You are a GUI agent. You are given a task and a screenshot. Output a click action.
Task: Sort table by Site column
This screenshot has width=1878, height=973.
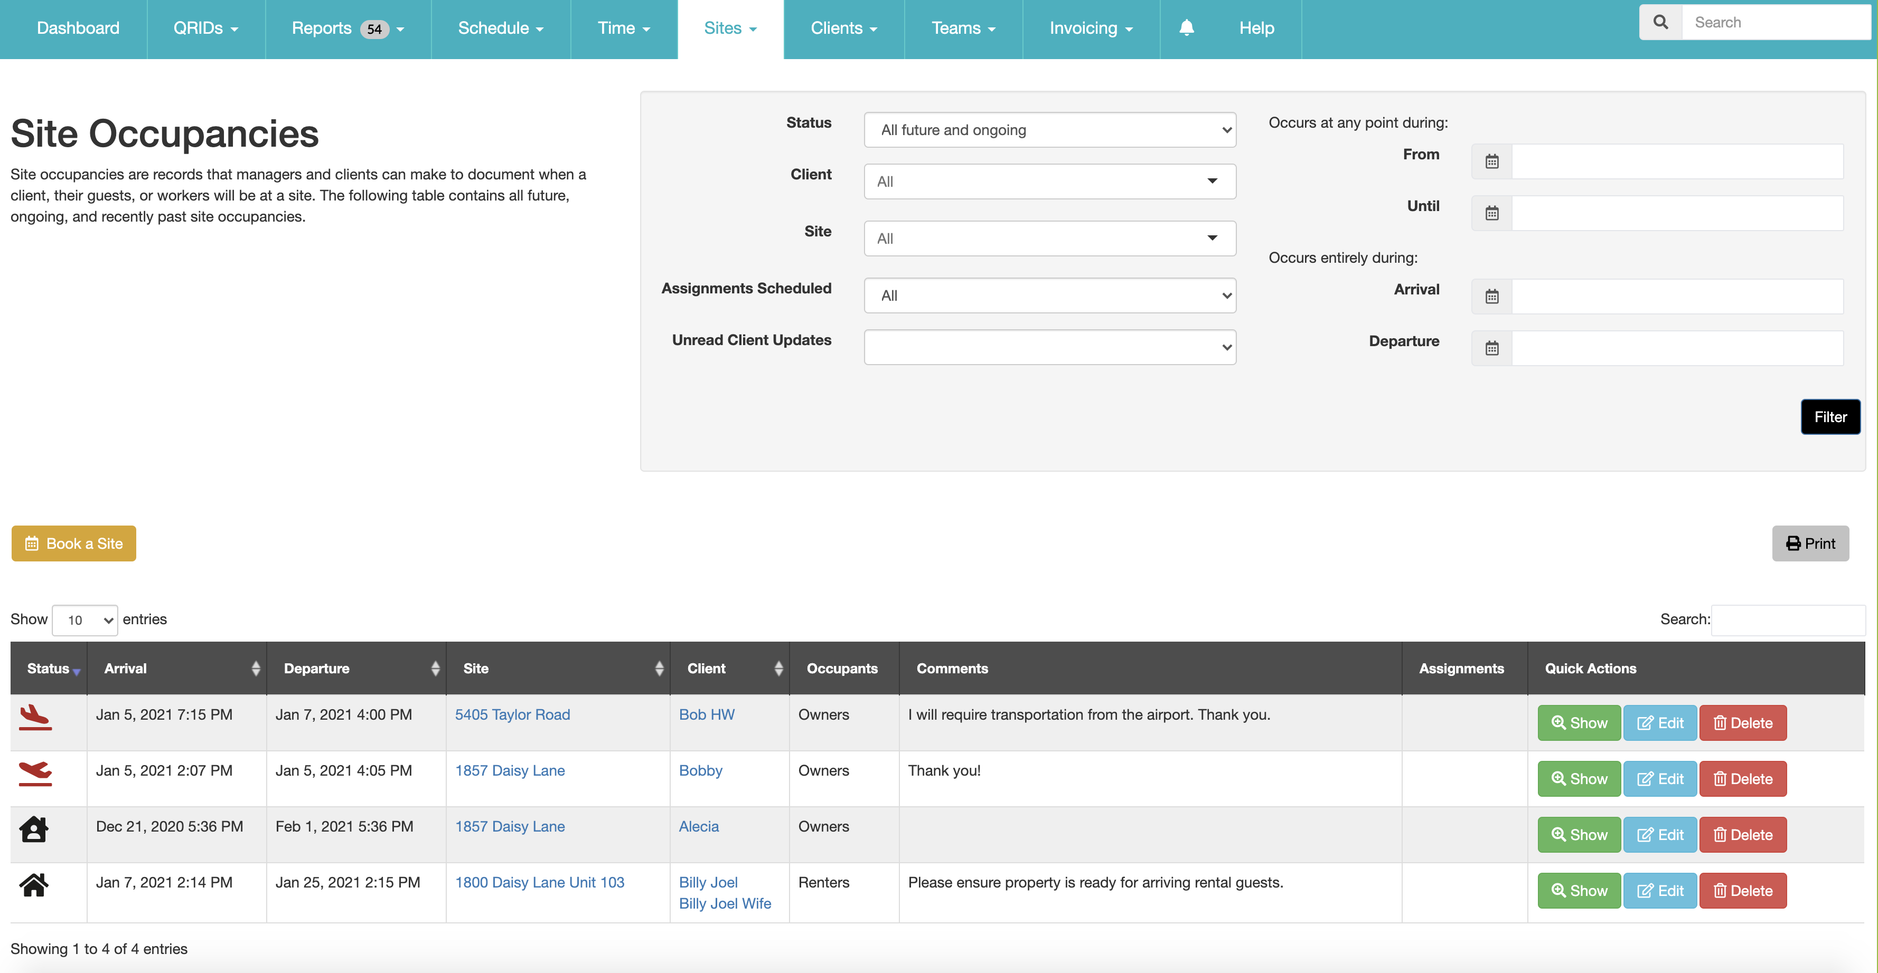pos(558,668)
